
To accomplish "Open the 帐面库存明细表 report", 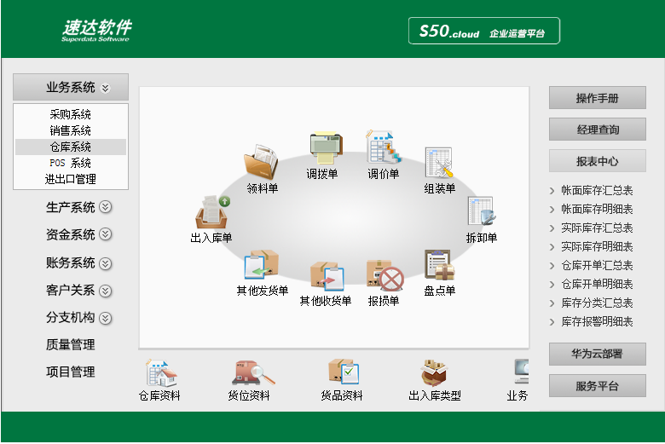I will click(597, 209).
